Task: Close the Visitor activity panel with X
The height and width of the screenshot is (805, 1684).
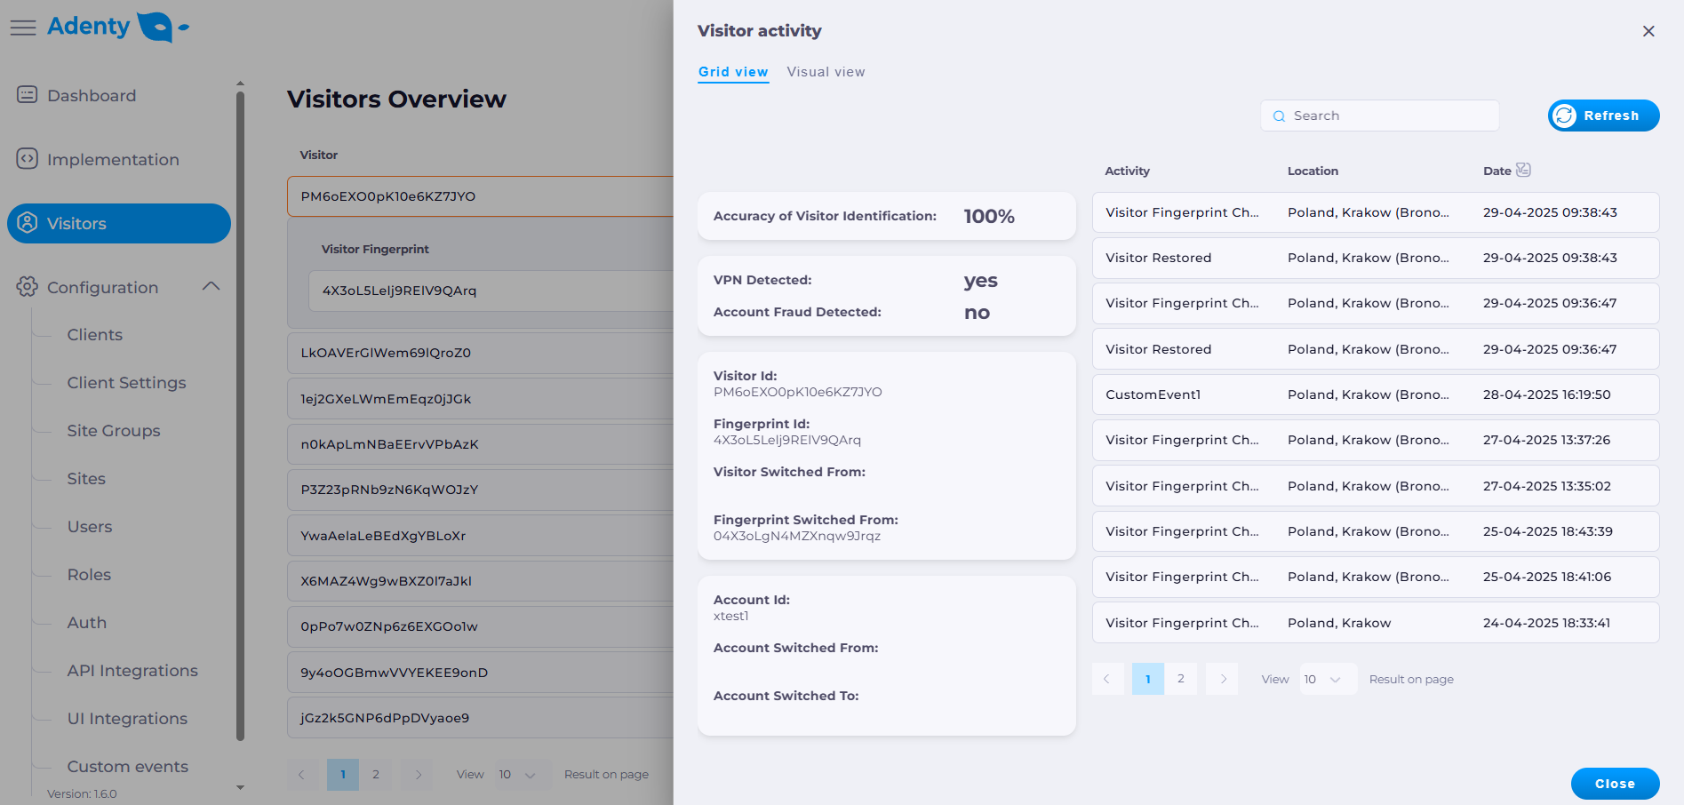Action: click(1648, 31)
